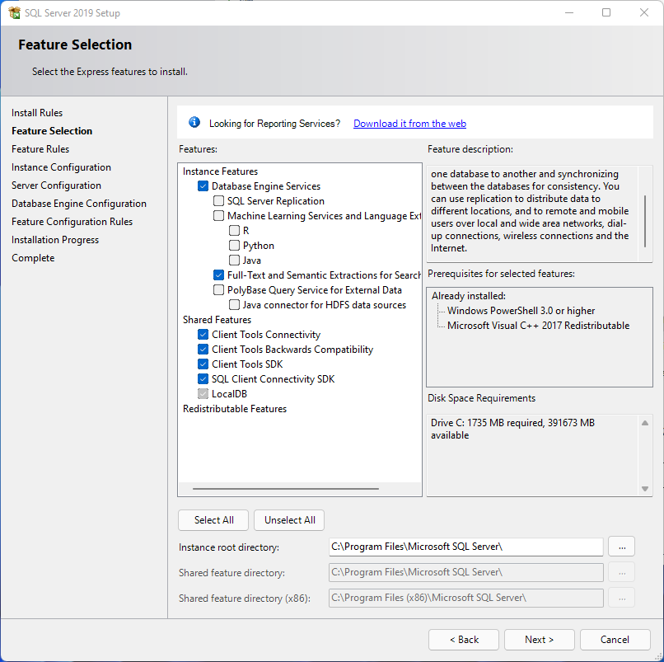Select the Instance Features tree heading
Image resolution: width=664 pixels, height=662 pixels.
220,171
